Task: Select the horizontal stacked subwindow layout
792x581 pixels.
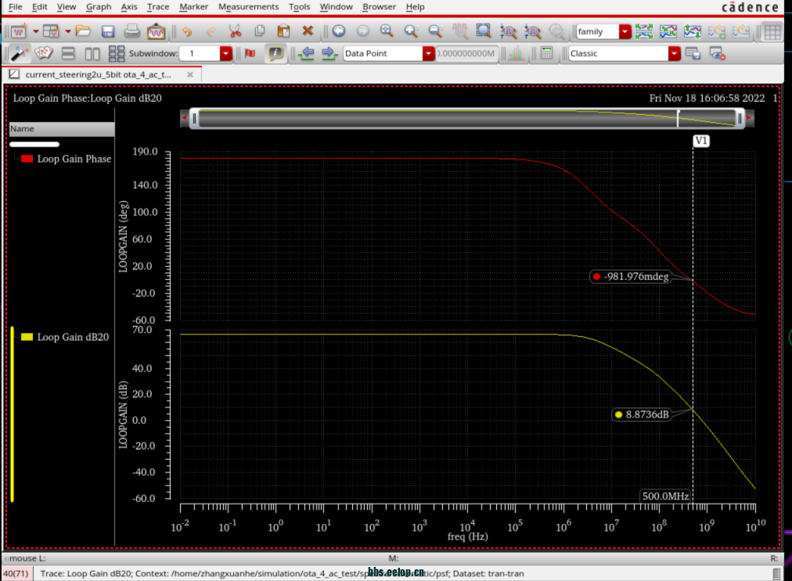Action: tap(67, 53)
